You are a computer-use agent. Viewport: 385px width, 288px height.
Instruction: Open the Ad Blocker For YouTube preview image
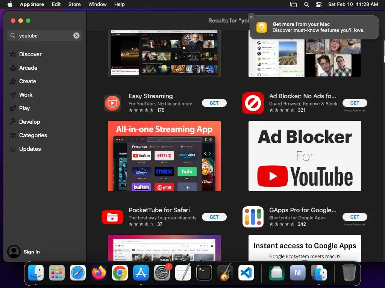click(305, 156)
